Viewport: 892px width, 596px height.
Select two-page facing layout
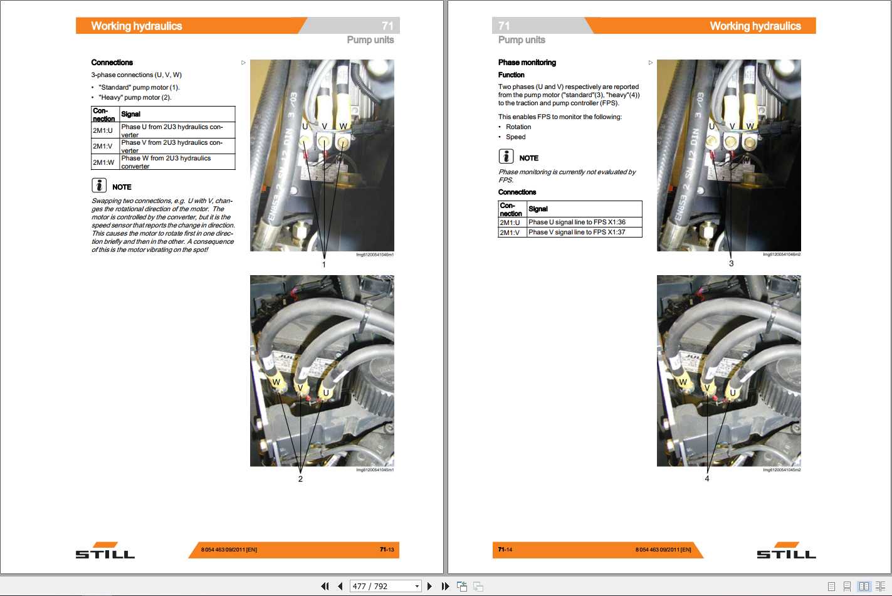pos(864,587)
